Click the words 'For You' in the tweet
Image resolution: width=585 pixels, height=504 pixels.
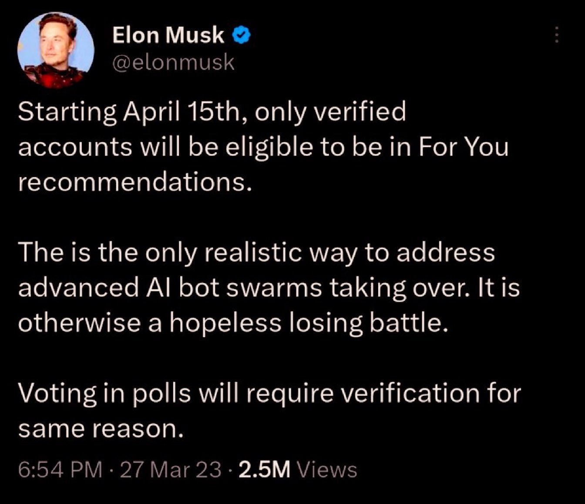[464, 147]
